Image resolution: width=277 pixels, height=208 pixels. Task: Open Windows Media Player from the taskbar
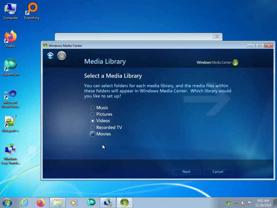(74, 203)
